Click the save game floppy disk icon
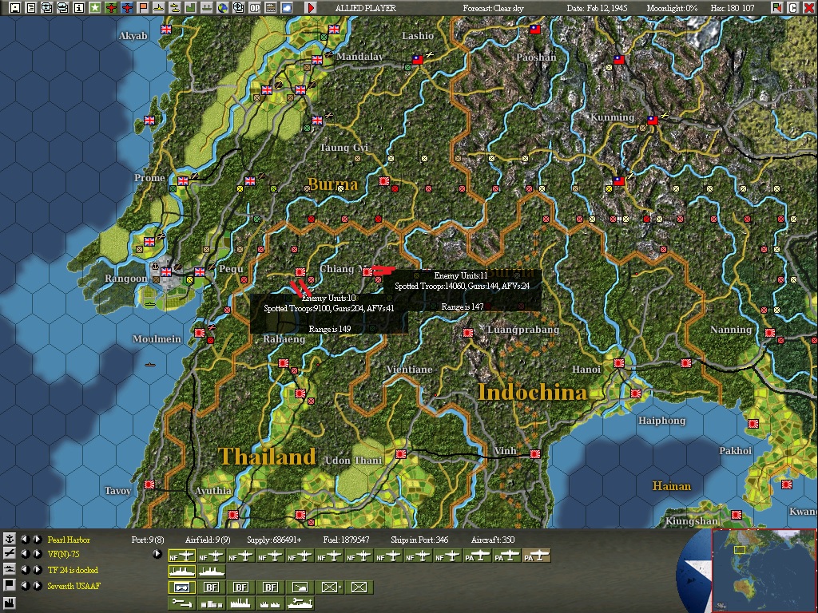Viewport: 818px width, 613px height. click(x=15, y=8)
